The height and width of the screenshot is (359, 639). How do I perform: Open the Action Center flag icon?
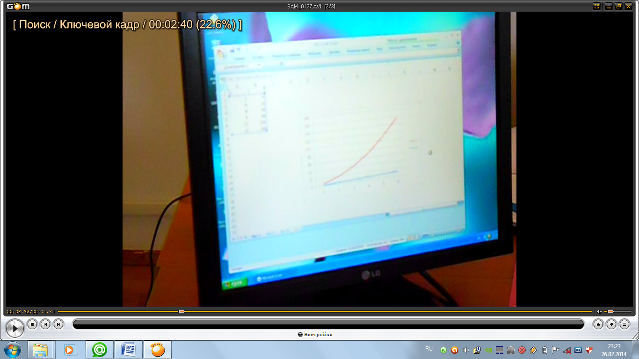coord(556,350)
